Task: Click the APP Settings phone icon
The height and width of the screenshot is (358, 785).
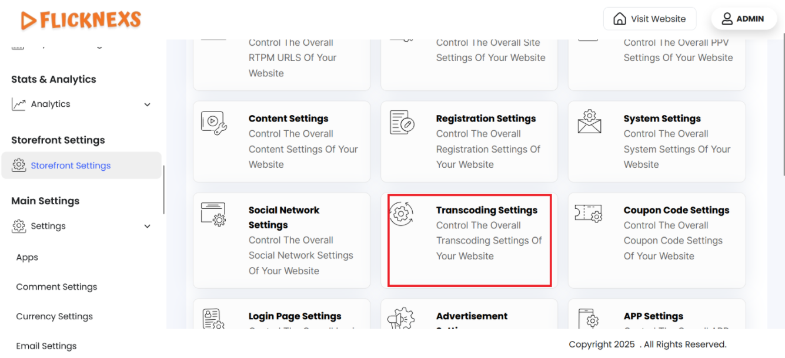Action: point(589,319)
